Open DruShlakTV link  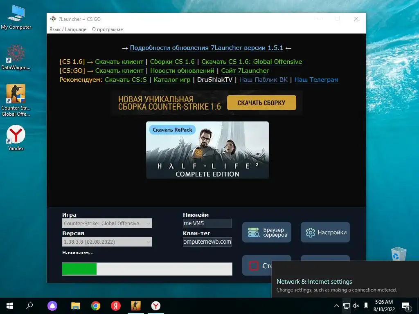pos(215,80)
